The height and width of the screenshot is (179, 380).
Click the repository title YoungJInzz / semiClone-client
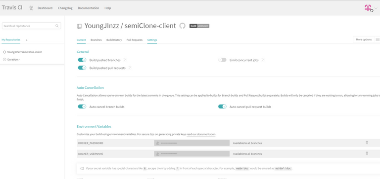click(130, 26)
